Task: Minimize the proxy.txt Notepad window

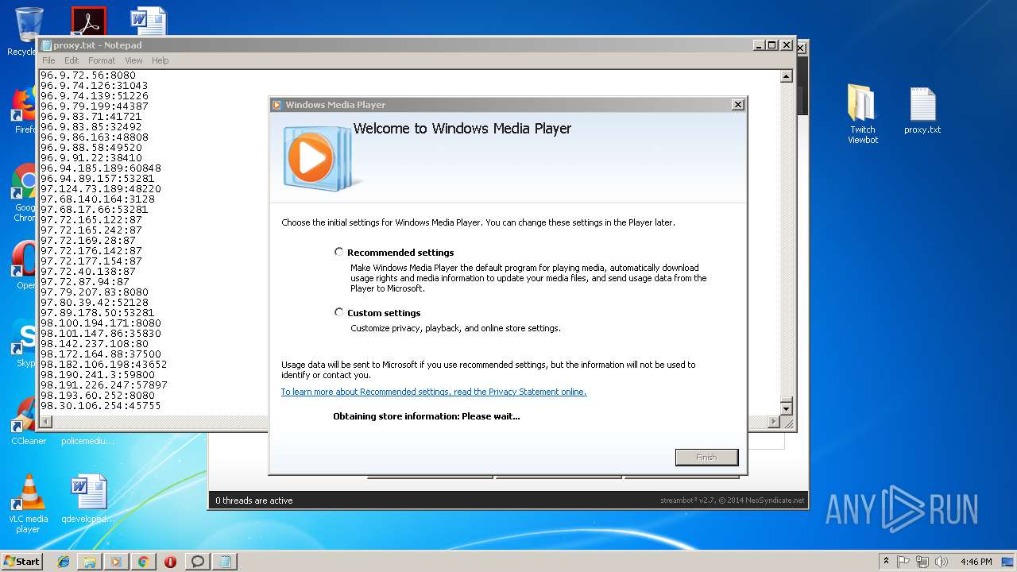Action: coord(758,45)
